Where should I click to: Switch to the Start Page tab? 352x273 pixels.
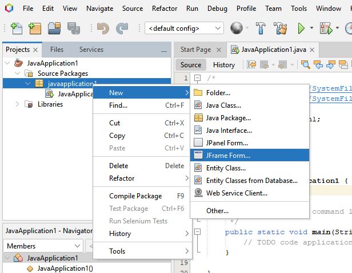tap(195, 50)
